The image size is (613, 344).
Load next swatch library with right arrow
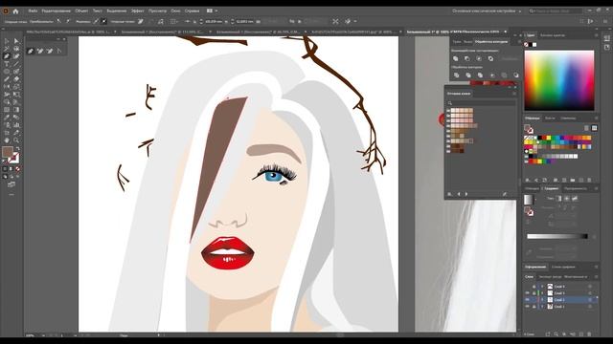click(x=466, y=194)
